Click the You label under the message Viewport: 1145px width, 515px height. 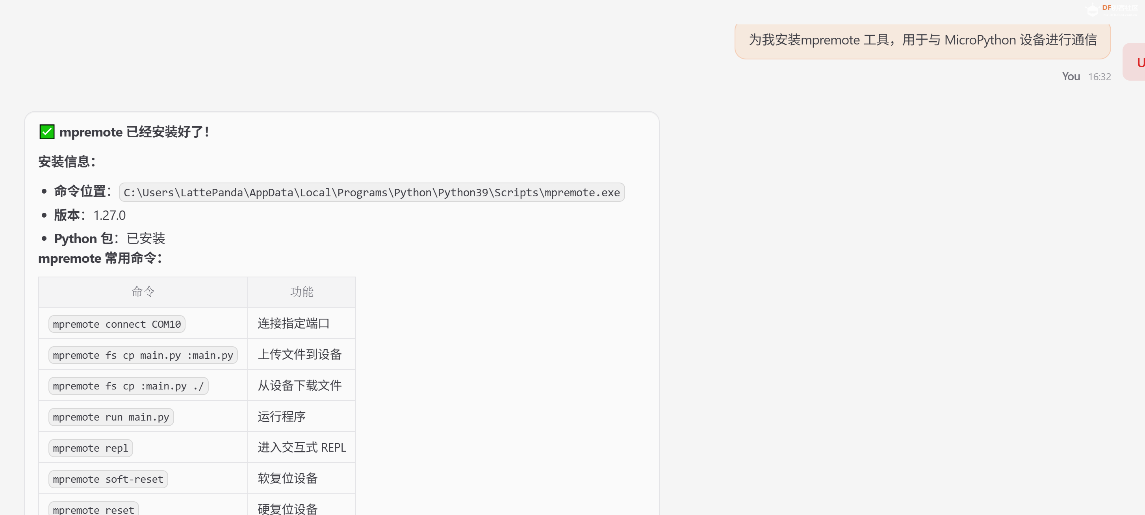click(x=1071, y=76)
